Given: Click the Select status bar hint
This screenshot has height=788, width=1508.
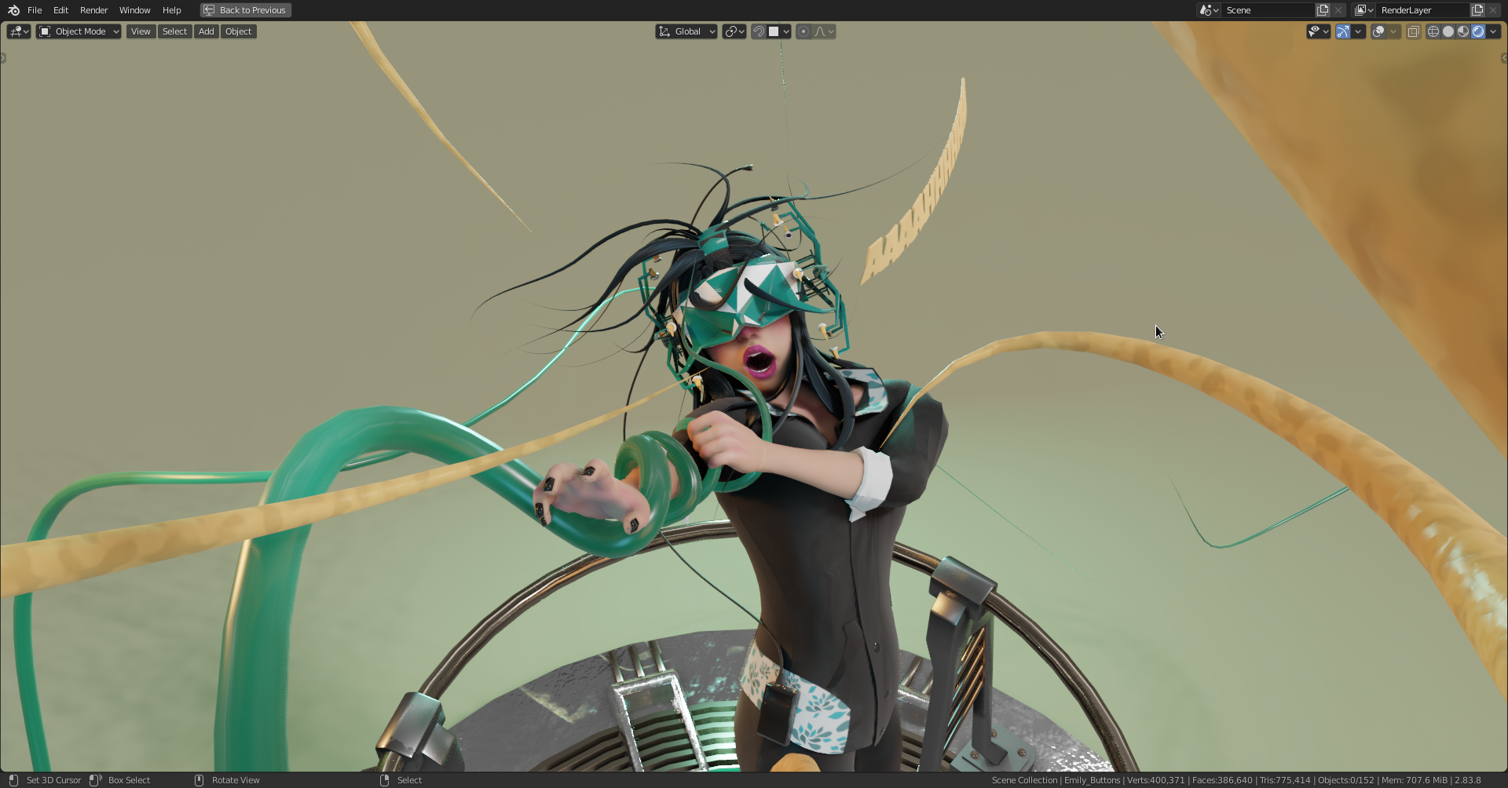Looking at the screenshot, I should [x=409, y=780].
